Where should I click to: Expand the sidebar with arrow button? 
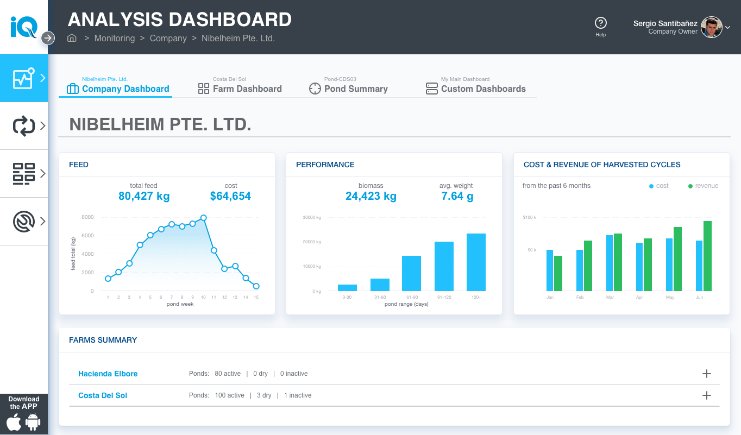pyautogui.click(x=48, y=38)
